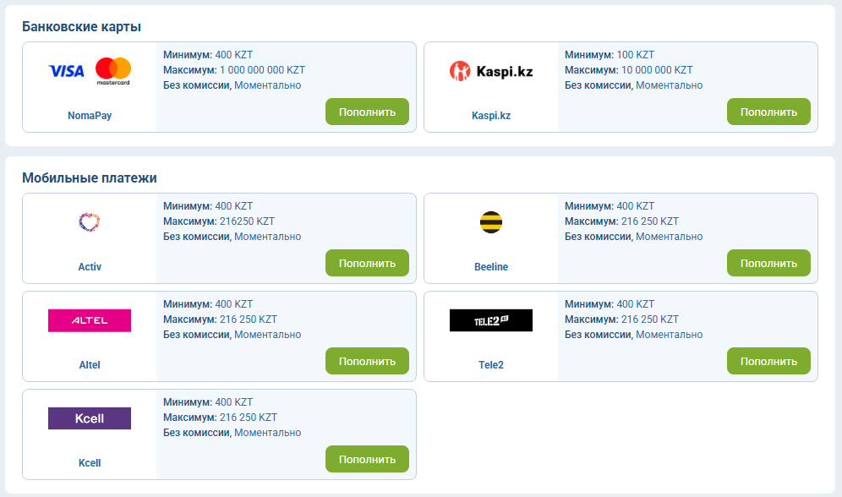Viewport: 842px width, 497px height.
Task: Click Пополнить for Kaspi.kz
Action: 768,112
